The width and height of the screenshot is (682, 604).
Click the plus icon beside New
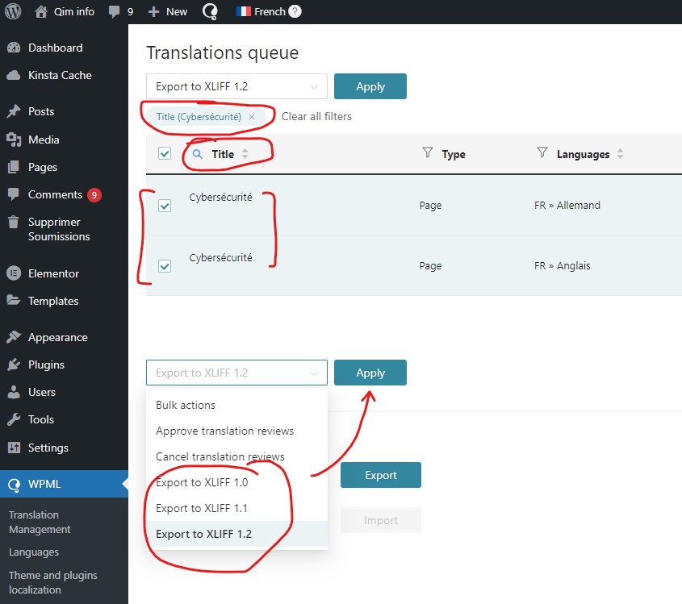(x=153, y=11)
